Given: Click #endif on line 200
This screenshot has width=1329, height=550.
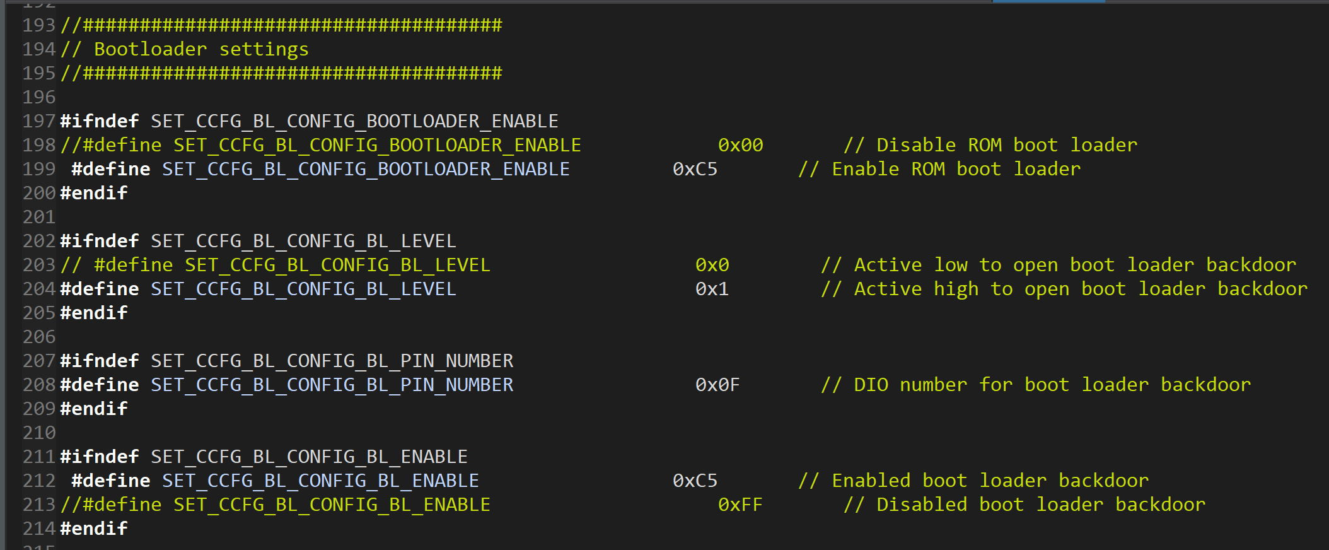Looking at the screenshot, I should coord(94,193).
